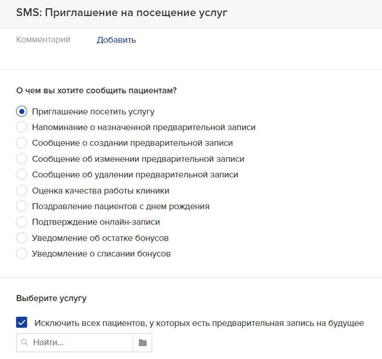
Task: Select Подтверждение онлайн-записи radio button
Action: tap(22, 222)
